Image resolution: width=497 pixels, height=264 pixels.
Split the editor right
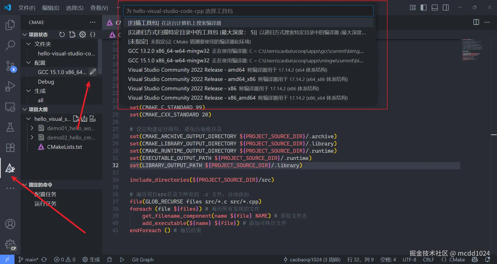coord(476,22)
